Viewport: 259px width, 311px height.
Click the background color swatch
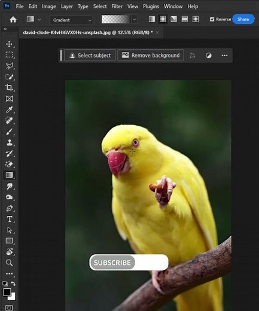[x=13, y=298]
